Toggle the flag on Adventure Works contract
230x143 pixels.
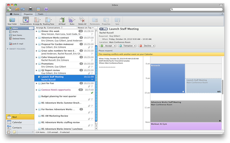92,41
